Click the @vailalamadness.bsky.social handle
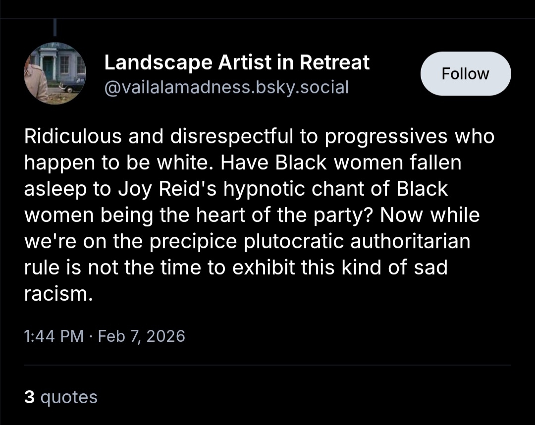The image size is (535, 425). coord(226,87)
